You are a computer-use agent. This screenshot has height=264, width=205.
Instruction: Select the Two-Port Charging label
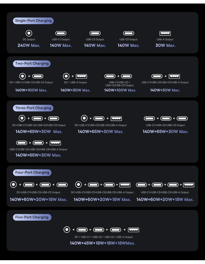(x=32, y=64)
